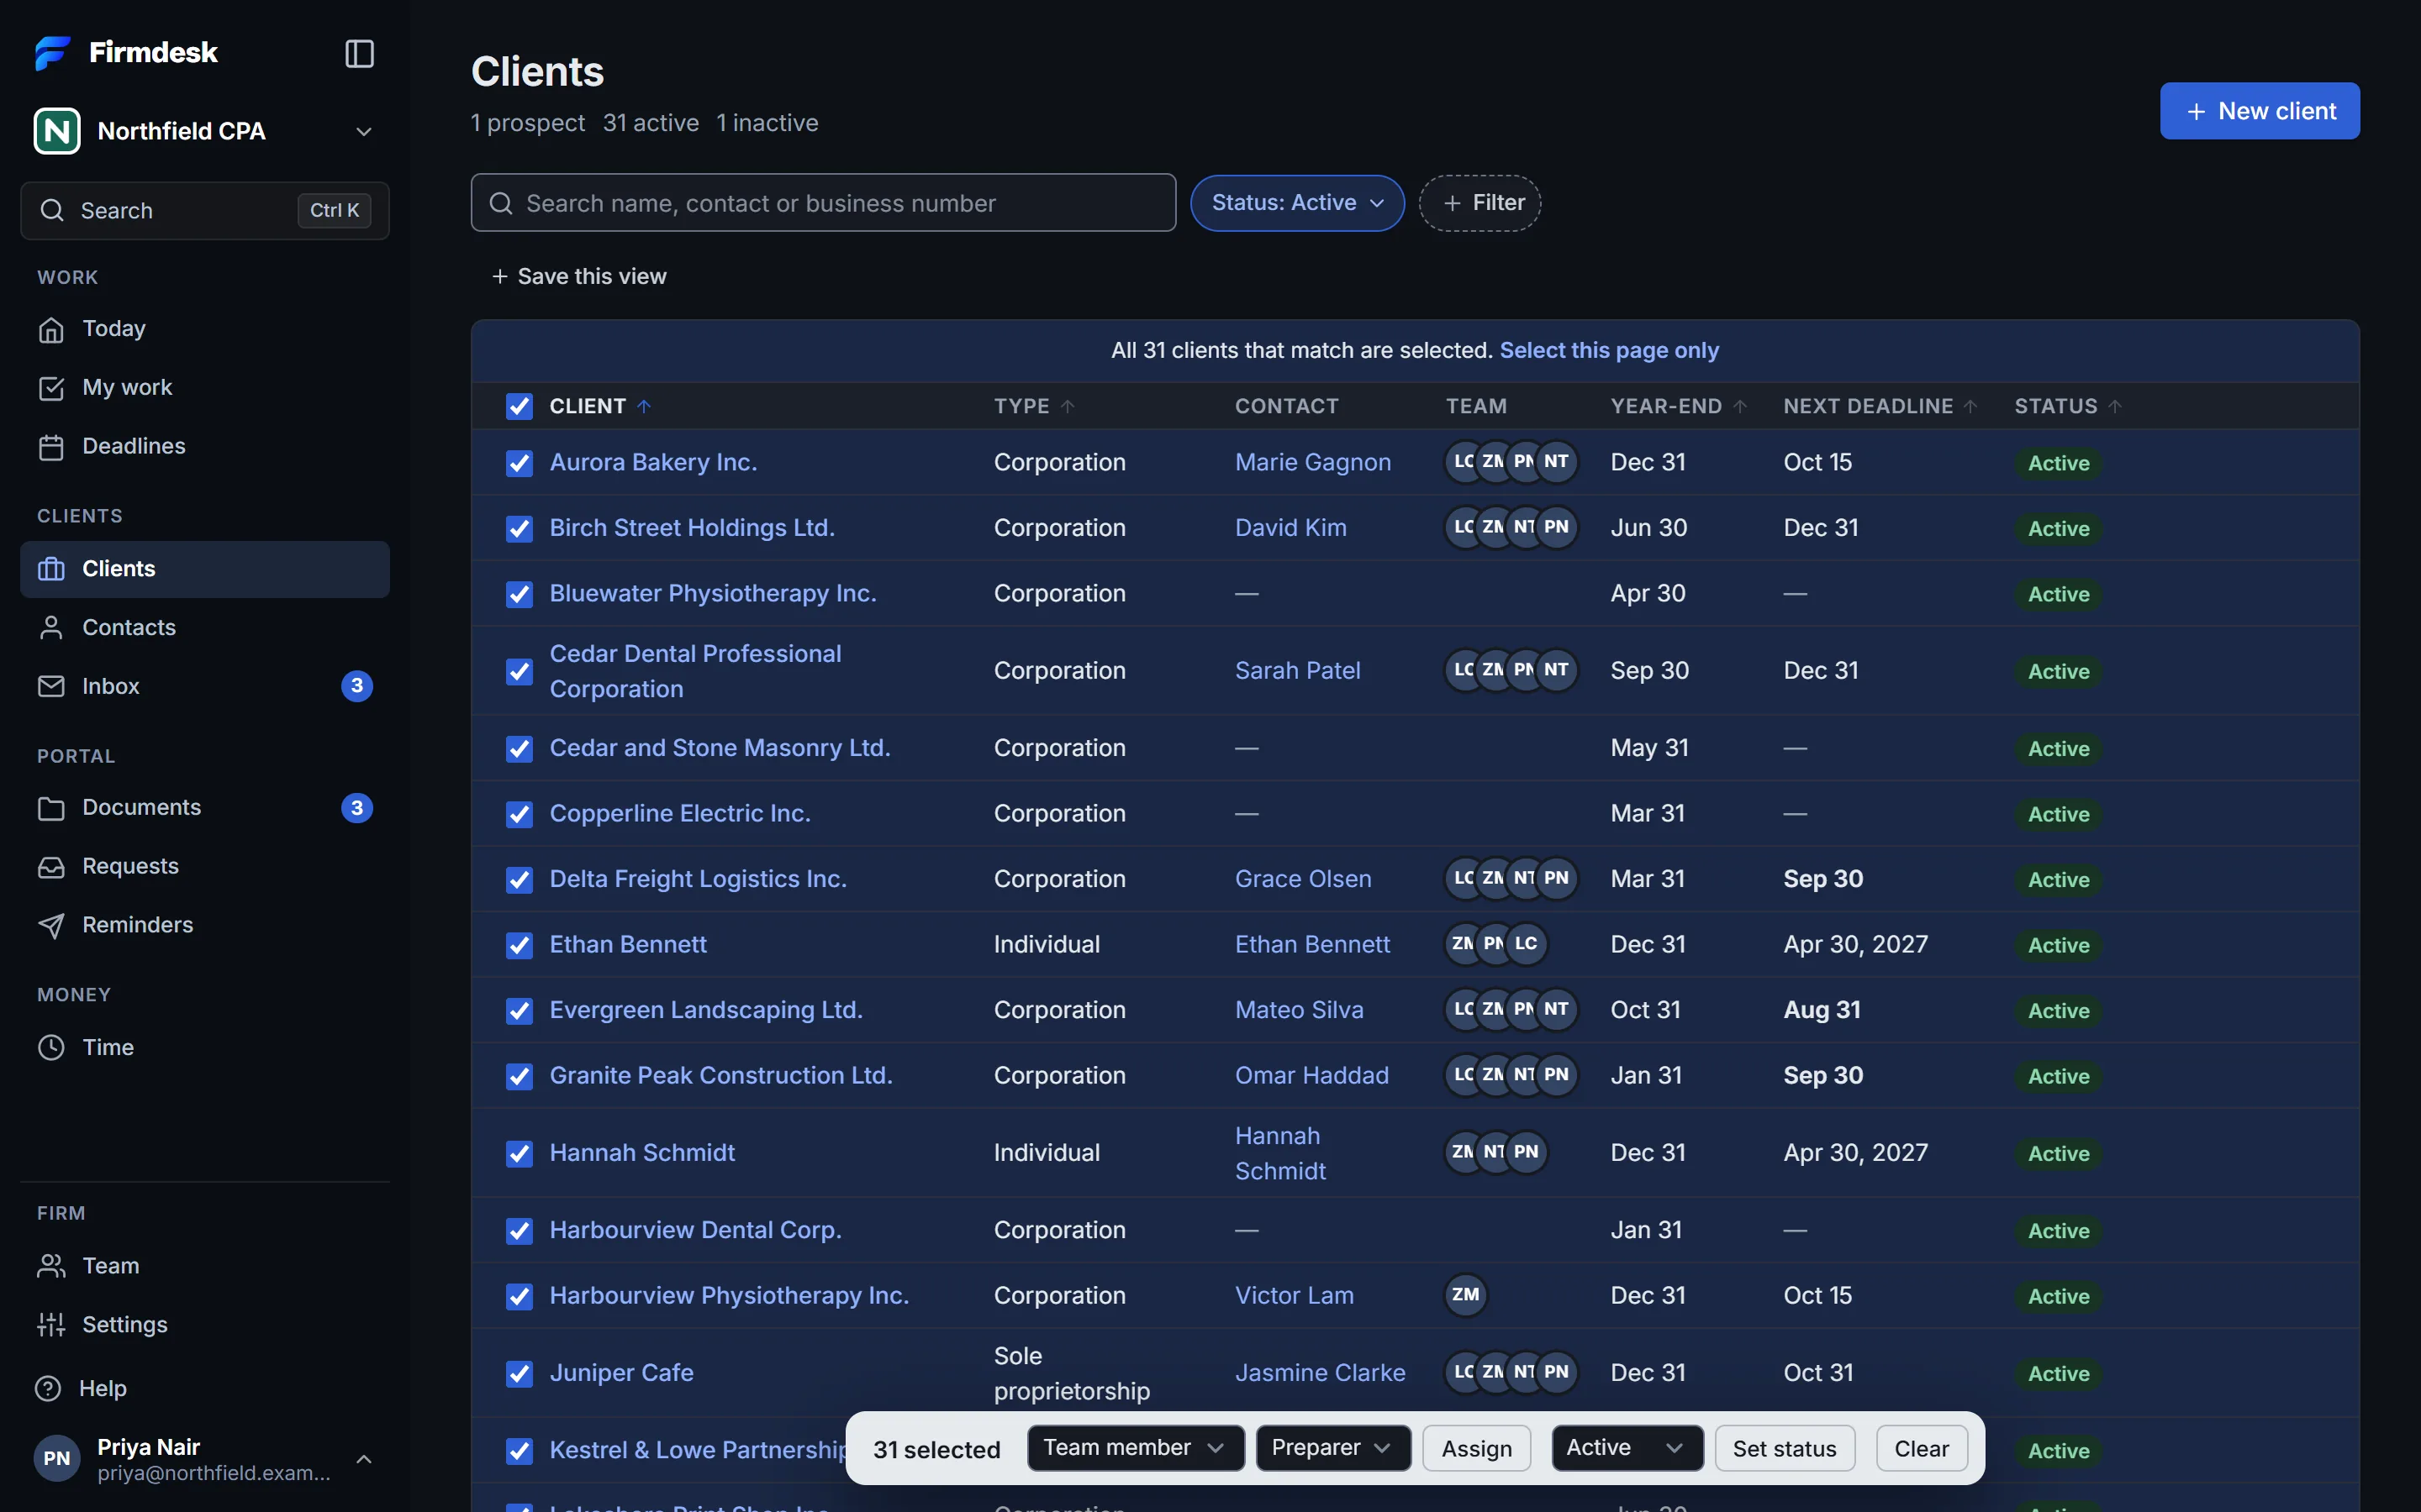
Task: Click the New client button
Action: coord(2260,111)
